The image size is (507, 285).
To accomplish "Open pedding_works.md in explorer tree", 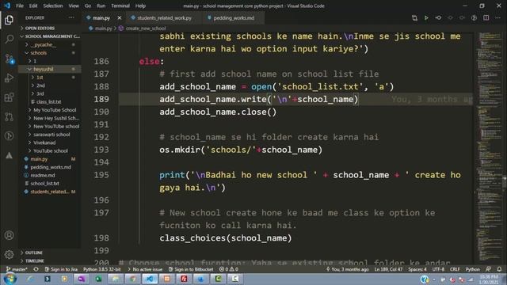I will coord(51,167).
